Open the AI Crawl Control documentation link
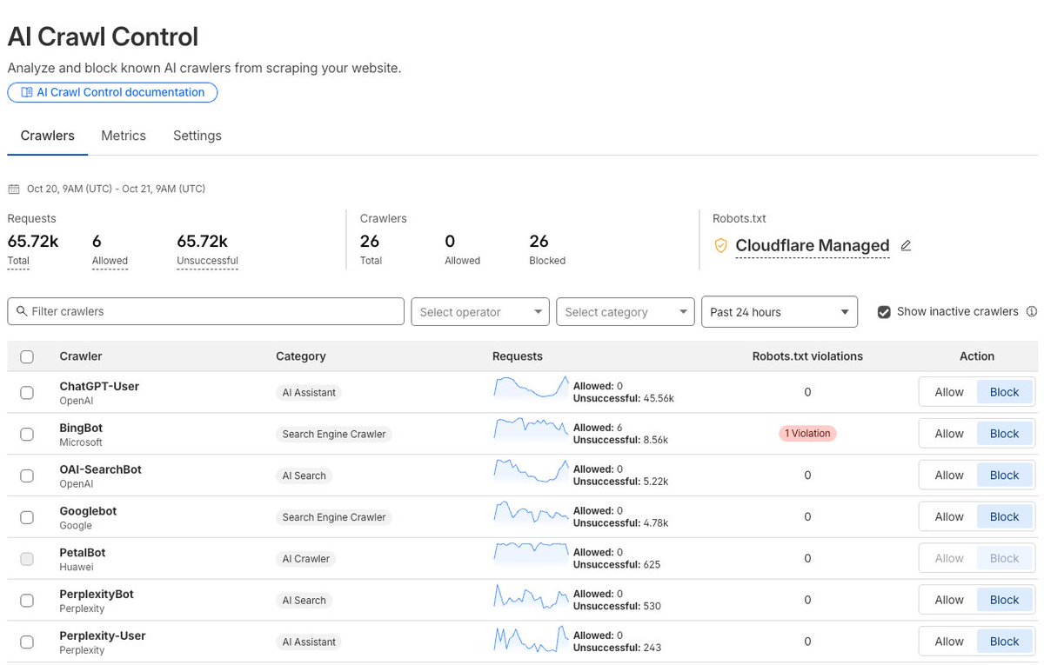1044x665 pixels. pyautogui.click(x=112, y=92)
